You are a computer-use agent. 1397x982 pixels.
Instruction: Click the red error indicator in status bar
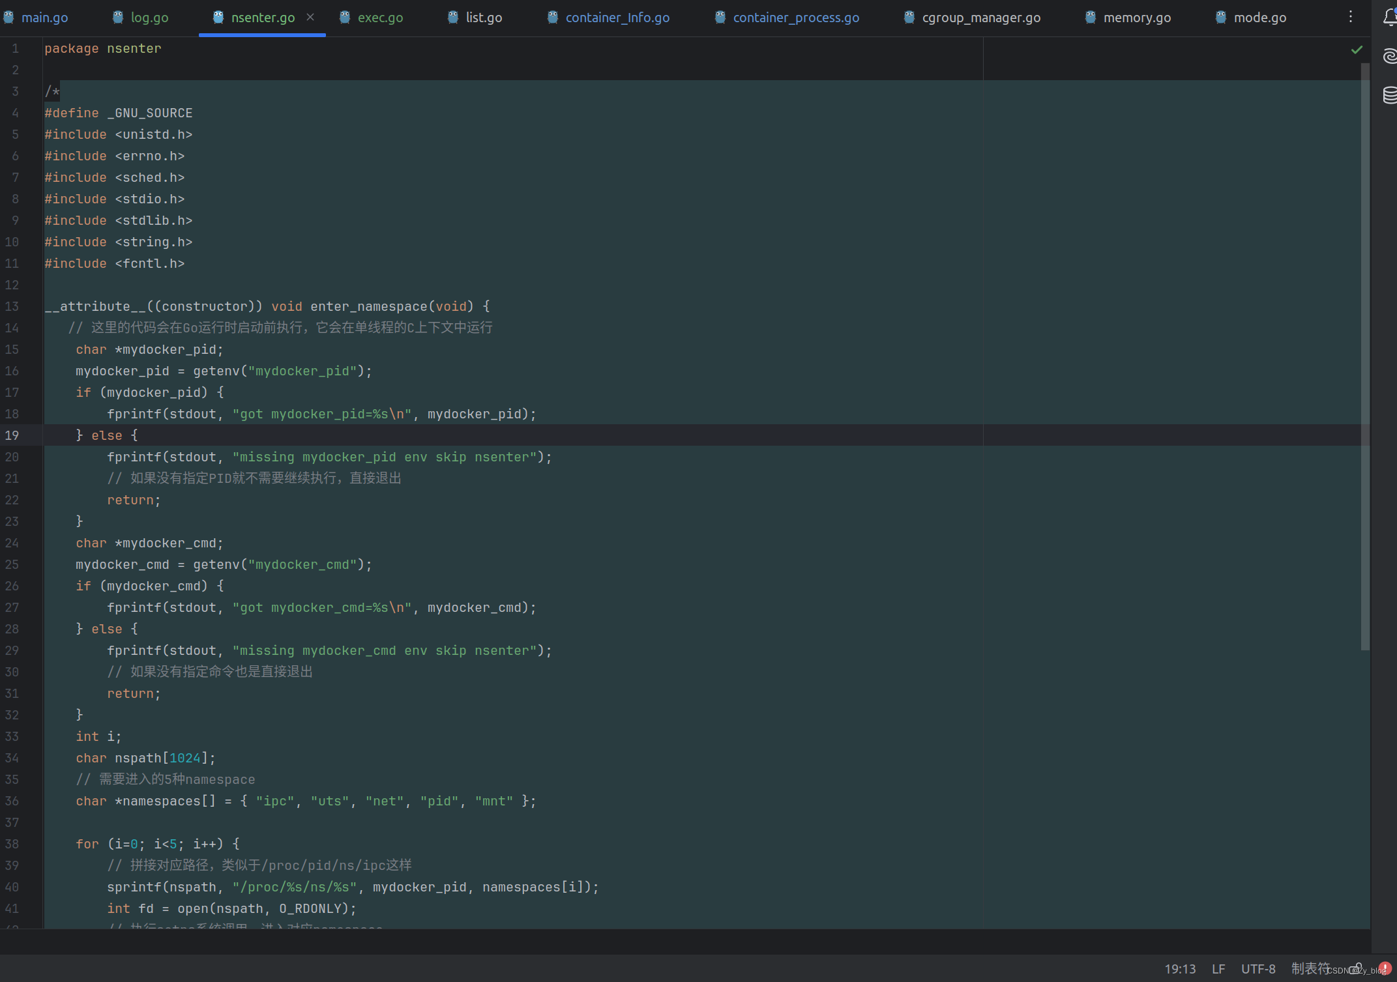(x=1385, y=968)
